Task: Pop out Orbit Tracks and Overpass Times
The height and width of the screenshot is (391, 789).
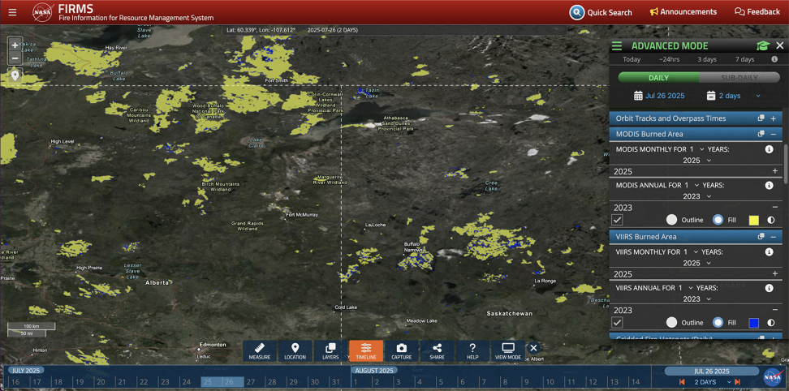Action: coord(761,118)
